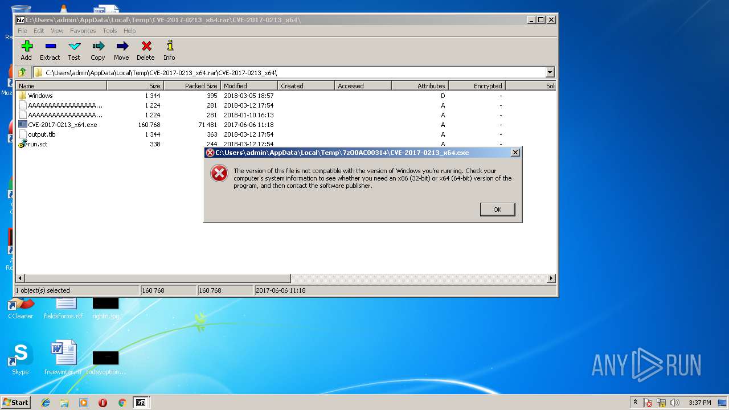Image resolution: width=729 pixels, height=410 pixels.
Task: Show hidden tray icons arrow
Action: coord(635,403)
